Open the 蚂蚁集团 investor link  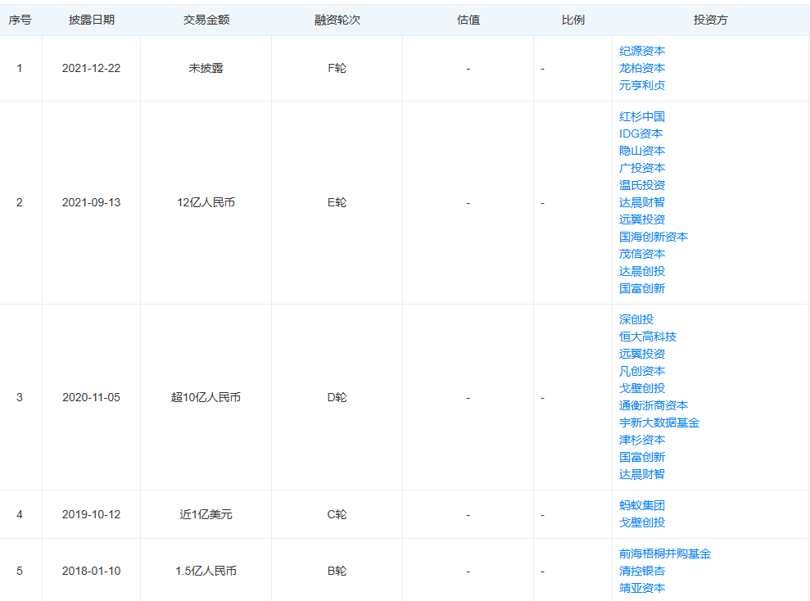(641, 505)
